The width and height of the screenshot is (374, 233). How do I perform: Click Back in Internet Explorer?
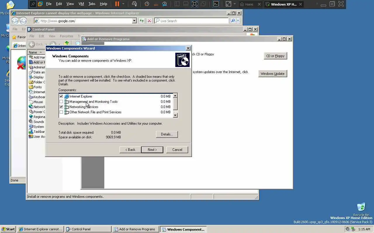point(15,21)
